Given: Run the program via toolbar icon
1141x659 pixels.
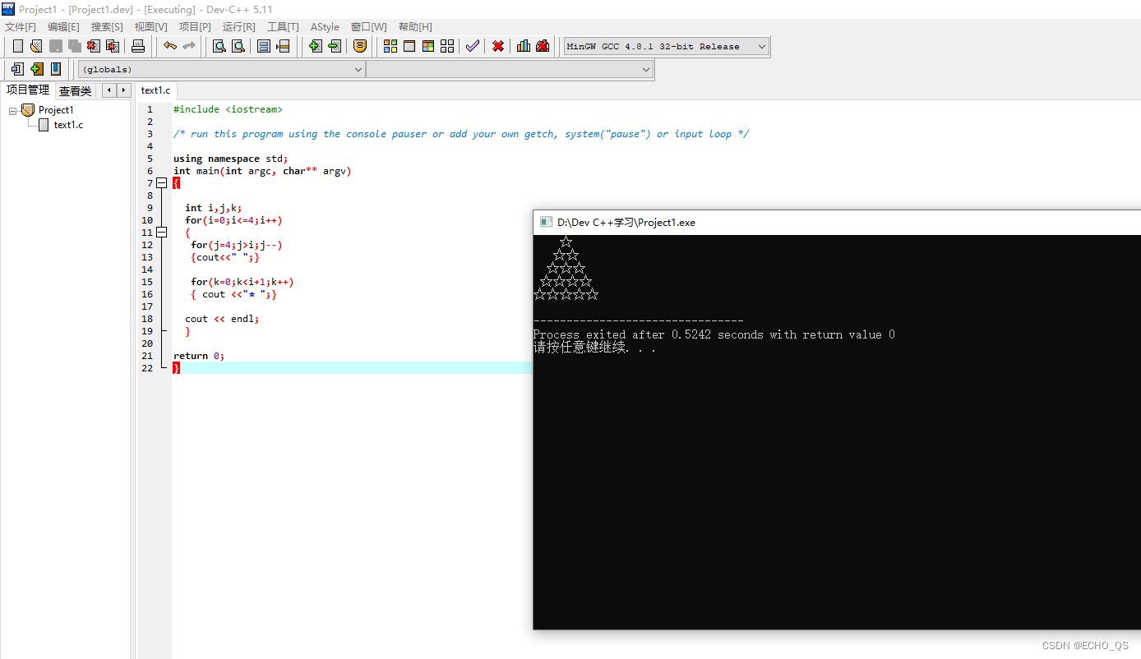Looking at the screenshot, I should click(x=409, y=46).
